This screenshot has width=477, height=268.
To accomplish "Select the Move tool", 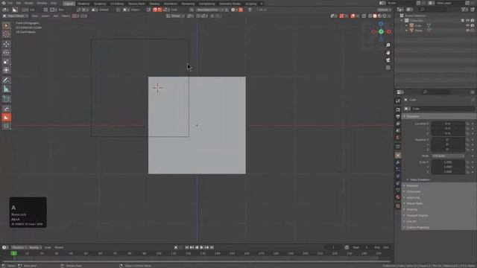I will (x=6, y=45).
